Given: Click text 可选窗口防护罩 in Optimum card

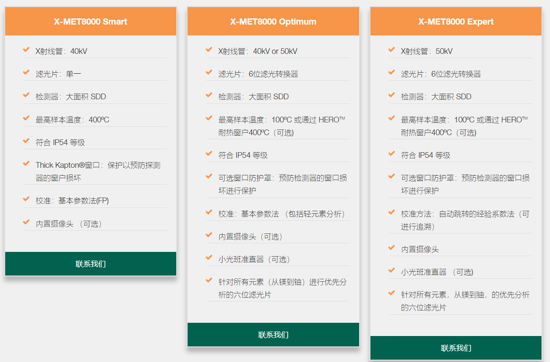Looking at the screenshot, I should [283, 184].
